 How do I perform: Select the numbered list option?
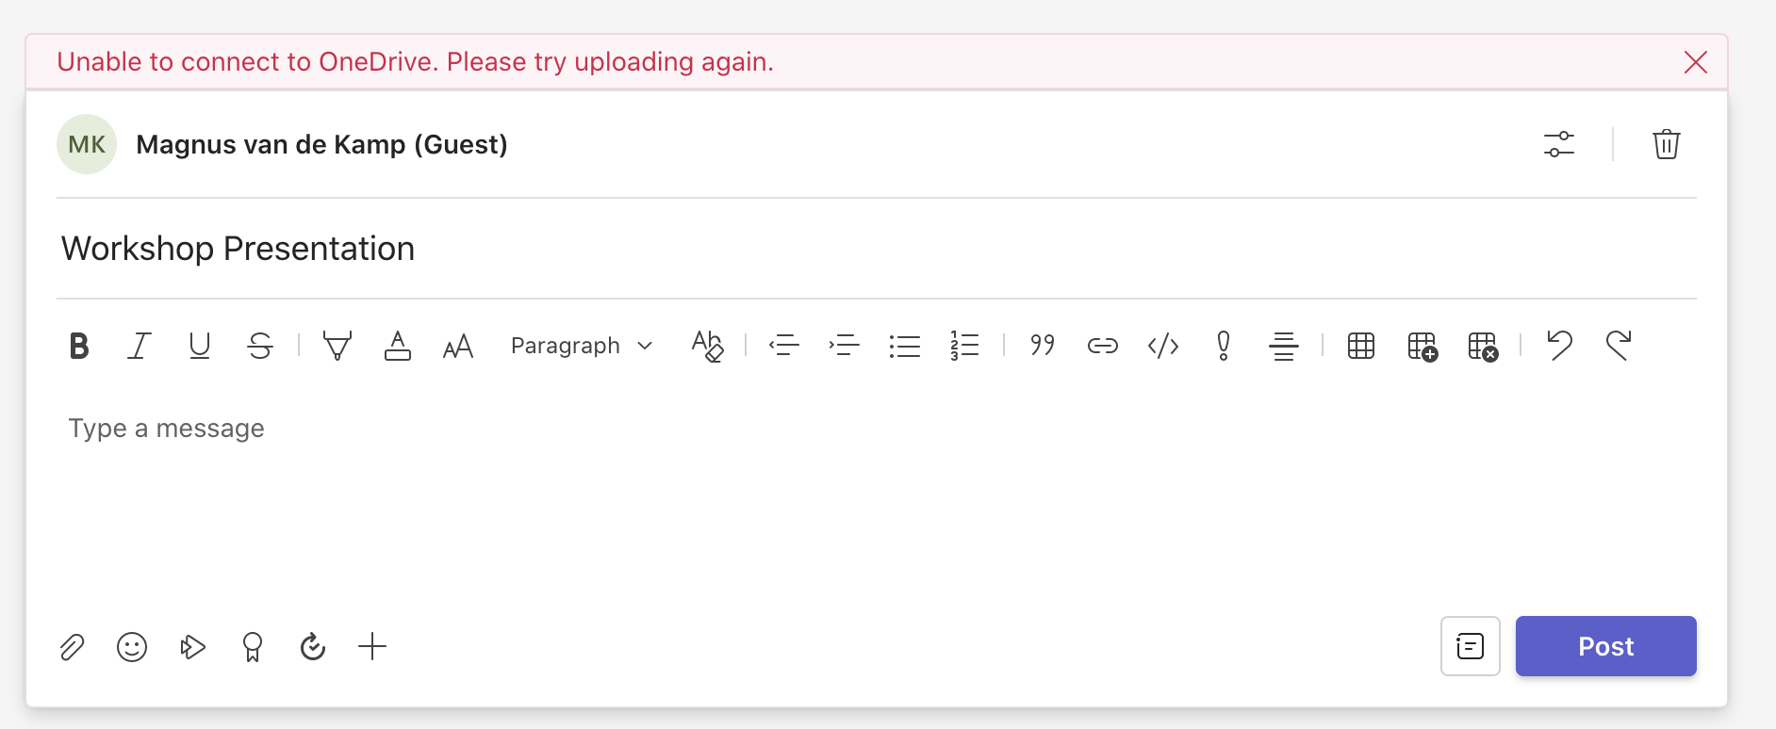964,346
